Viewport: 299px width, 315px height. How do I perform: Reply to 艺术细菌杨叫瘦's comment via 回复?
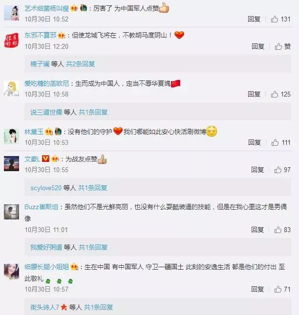[x=254, y=20]
